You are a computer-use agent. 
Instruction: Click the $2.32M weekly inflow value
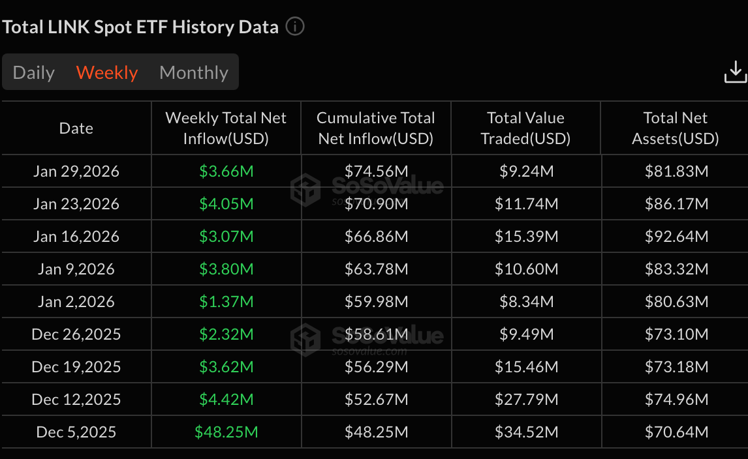click(x=226, y=334)
